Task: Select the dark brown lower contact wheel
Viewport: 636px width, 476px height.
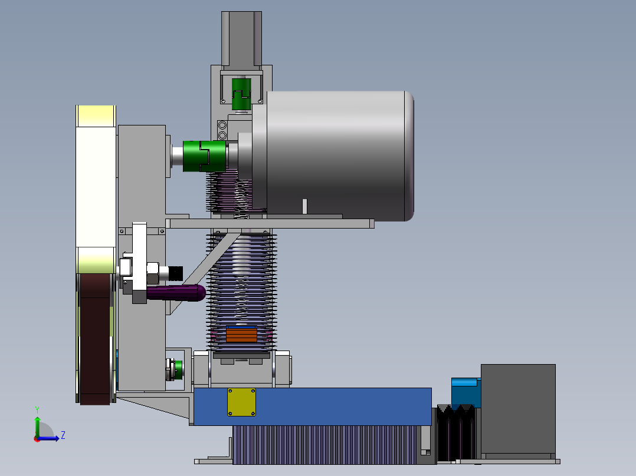Action: point(95,339)
